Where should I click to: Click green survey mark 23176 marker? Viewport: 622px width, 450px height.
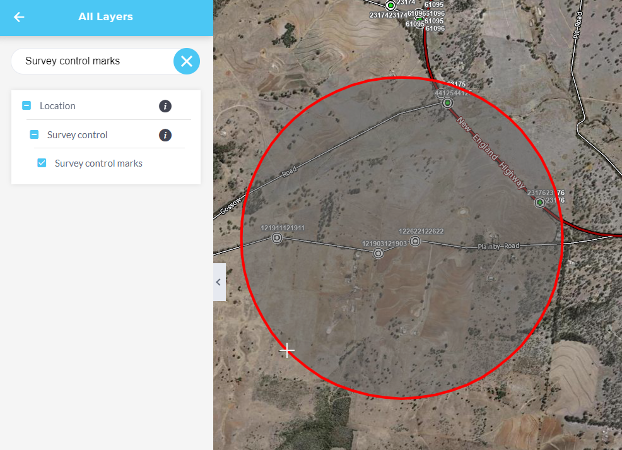(539, 203)
